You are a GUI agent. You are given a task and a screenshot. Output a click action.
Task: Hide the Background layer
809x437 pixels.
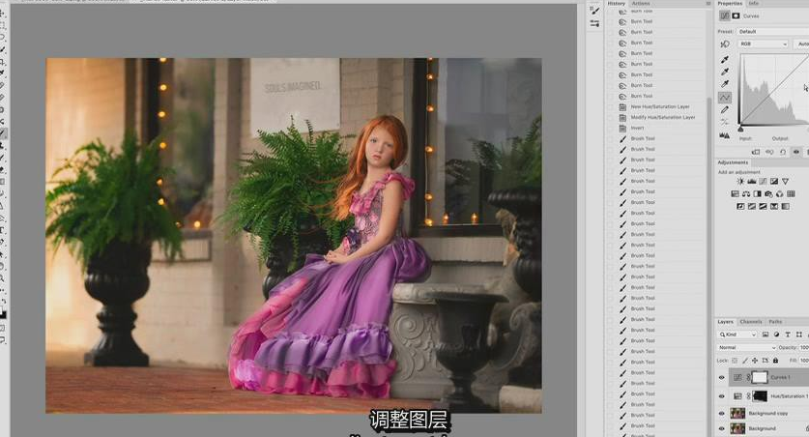pos(722,428)
